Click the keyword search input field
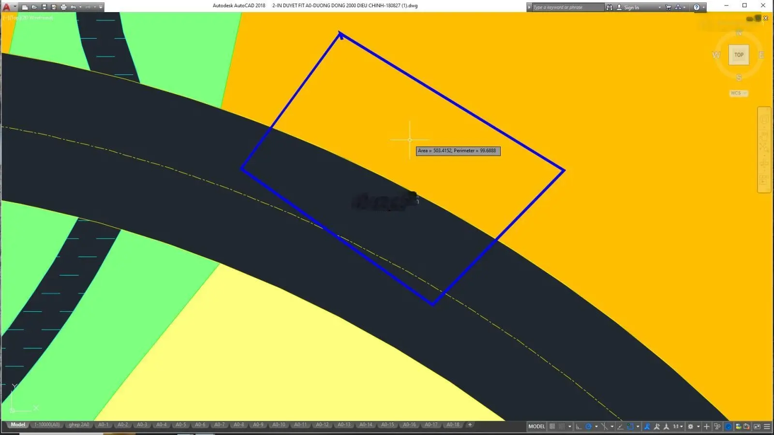The width and height of the screenshot is (774, 435). [x=568, y=7]
